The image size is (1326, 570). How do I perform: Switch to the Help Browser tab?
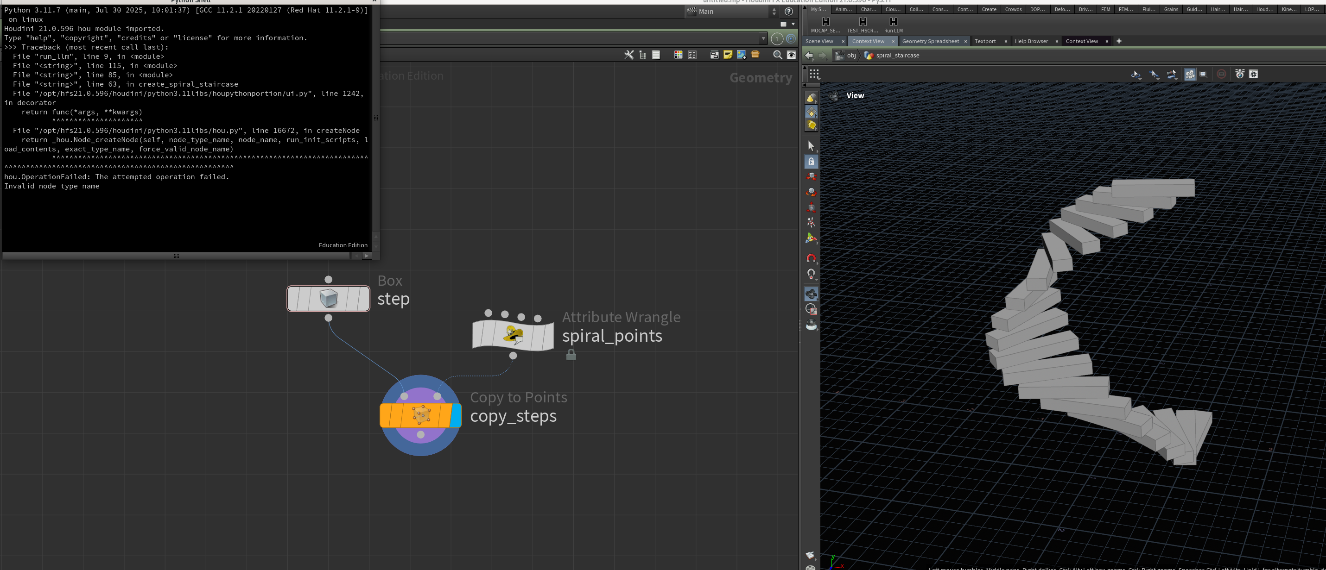(1031, 41)
